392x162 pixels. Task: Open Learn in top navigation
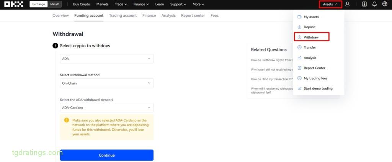160,4
